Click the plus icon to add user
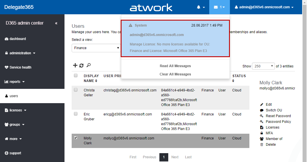The image size is (307, 162). click(75, 65)
